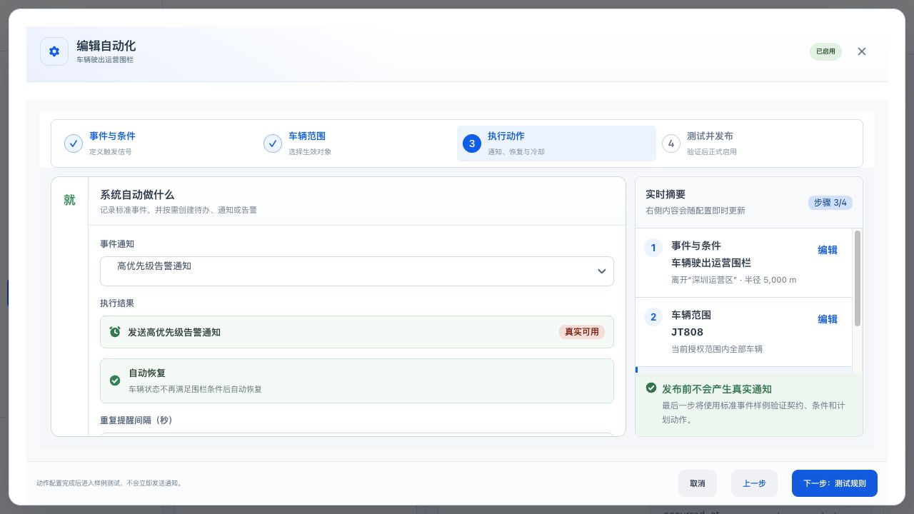
Task: Close the 编辑自动化 dialog
Action: coord(862,51)
